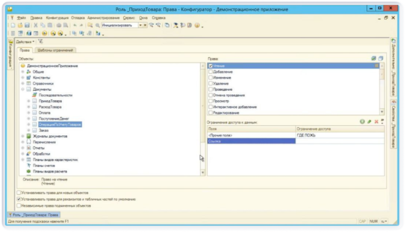Toggle Независимые права подчиненных объектов checkbox

point(18,205)
